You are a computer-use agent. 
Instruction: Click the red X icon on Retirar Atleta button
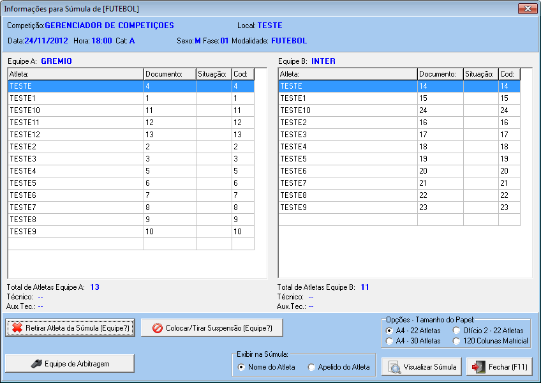17,328
